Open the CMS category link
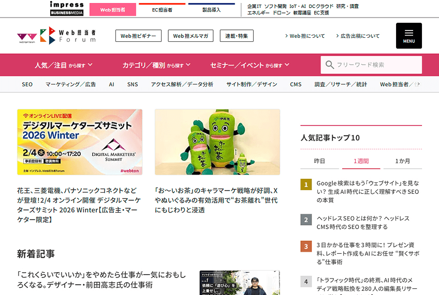The width and height of the screenshot is (439, 295). (x=296, y=84)
